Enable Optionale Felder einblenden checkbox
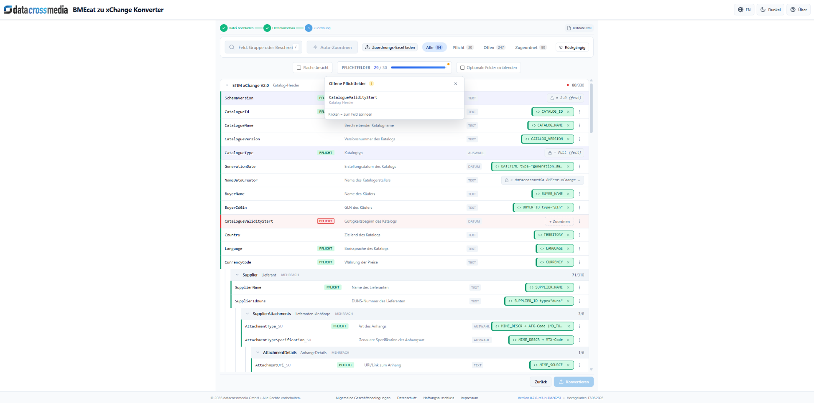 (x=462, y=68)
